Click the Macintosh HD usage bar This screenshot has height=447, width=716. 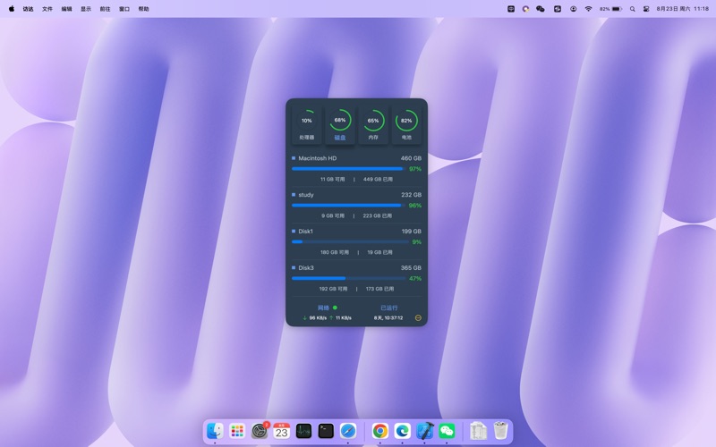tap(348, 169)
